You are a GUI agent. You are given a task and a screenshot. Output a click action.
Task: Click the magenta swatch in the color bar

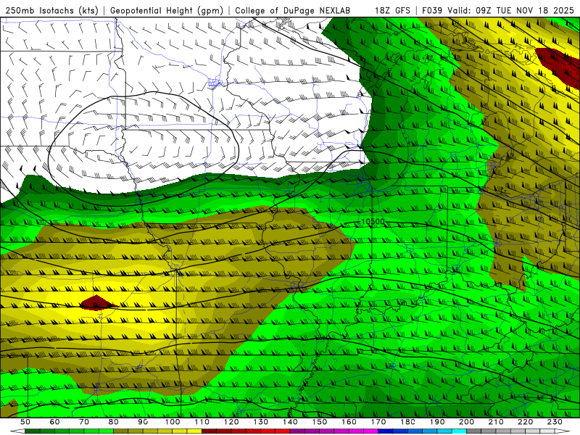coord(370,431)
